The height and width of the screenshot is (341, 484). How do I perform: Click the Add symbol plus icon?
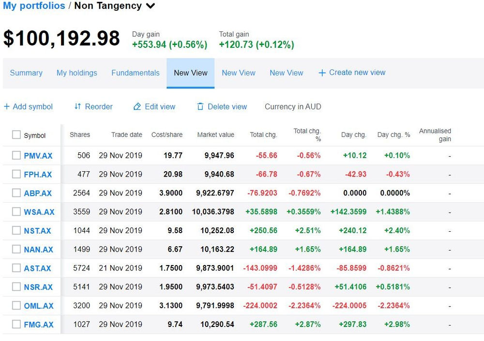7,106
